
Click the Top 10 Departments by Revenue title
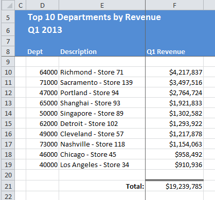point(94,17)
